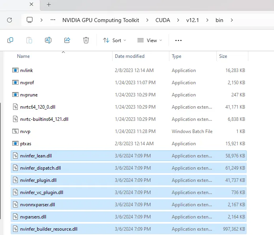Click the Share toolbar icon
The width and height of the screenshot is (274, 235).
pos(67,40)
